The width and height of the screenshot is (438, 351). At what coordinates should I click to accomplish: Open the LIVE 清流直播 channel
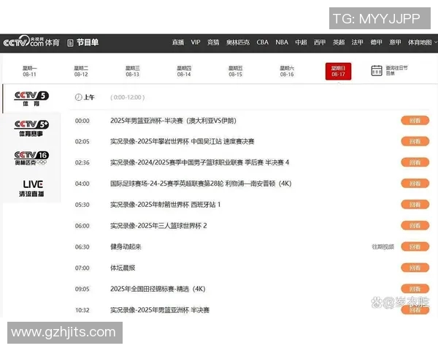point(31,188)
